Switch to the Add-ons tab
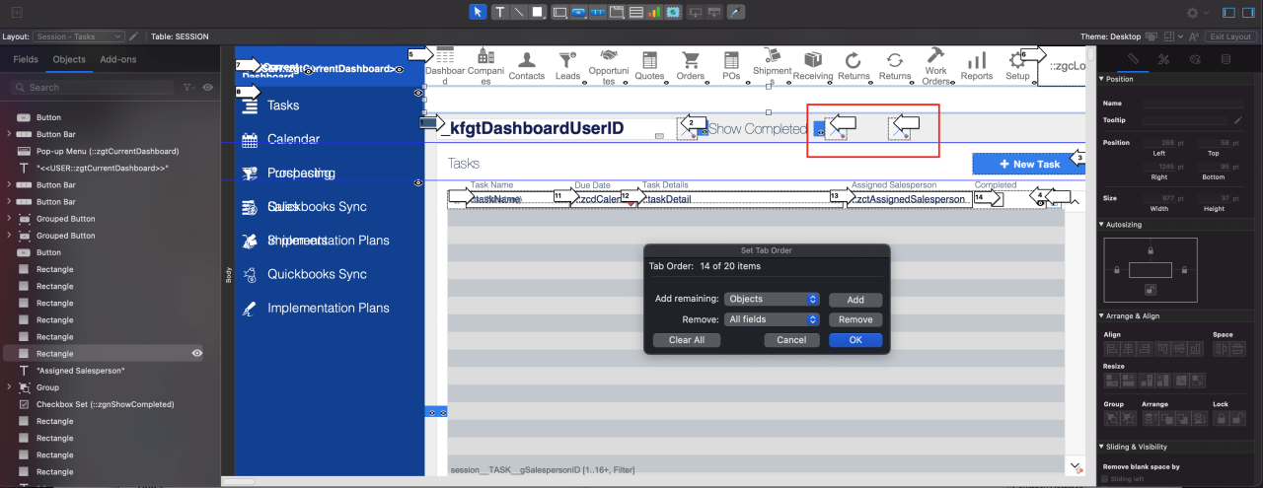 coord(118,59)
